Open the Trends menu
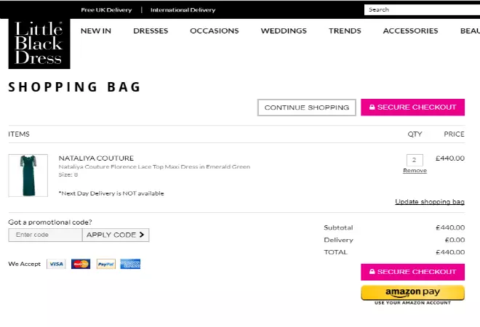480x327 pixels. click(345, 31)
